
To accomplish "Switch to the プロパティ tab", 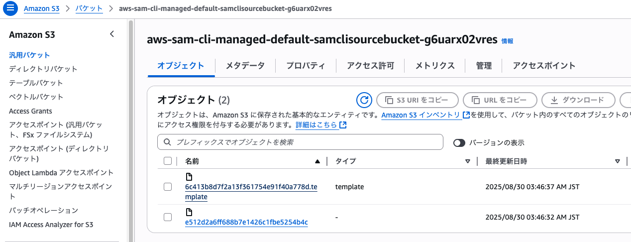I will [x=306, y=66].
